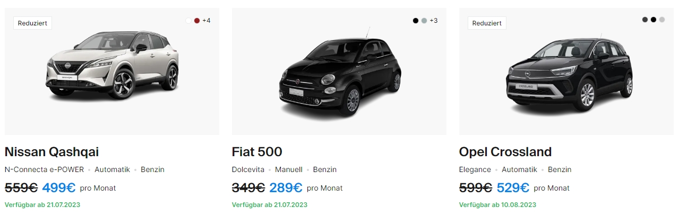The width and height of the screenshot is (679, 216).
Task: Show the +3 more Fiat colors
Action: click(x=434, y=21)
